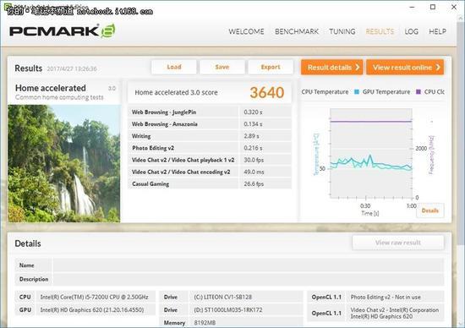This screenshot has height=328, width=465.
Task: Open the Welcome tab
Action: coord(246,31)
